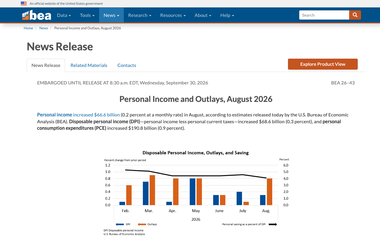Click the 'Personal Income and Outlays, August 2026' heading
The width and height of the screenshot is (380, 237).
pyautogui.click(x=196, y=99)
